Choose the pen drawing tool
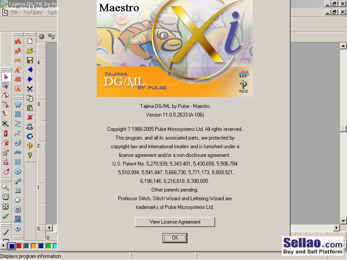Screen dimensions: 347x260 coord(6,232)
